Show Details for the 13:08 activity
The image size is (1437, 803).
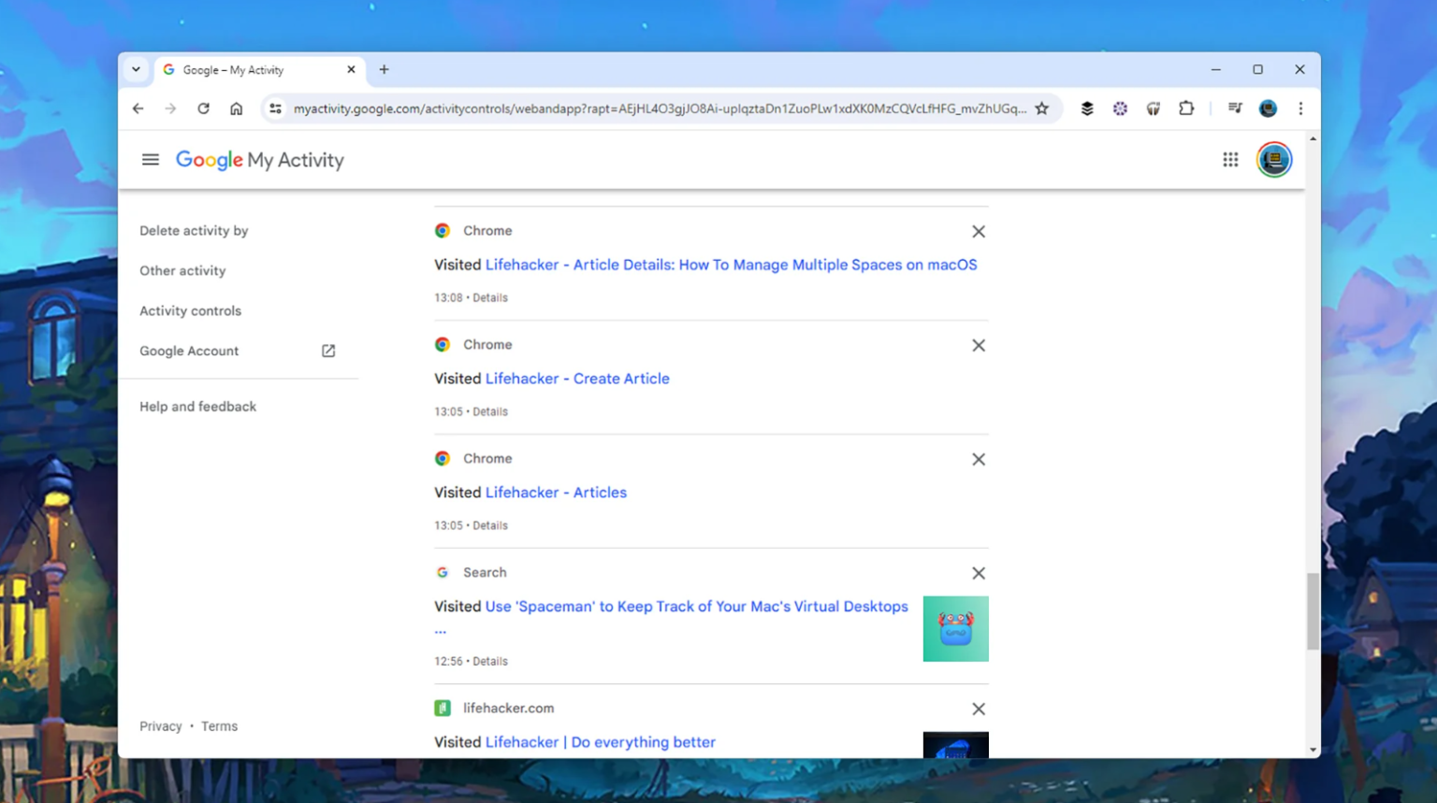(x=489, y=298)
